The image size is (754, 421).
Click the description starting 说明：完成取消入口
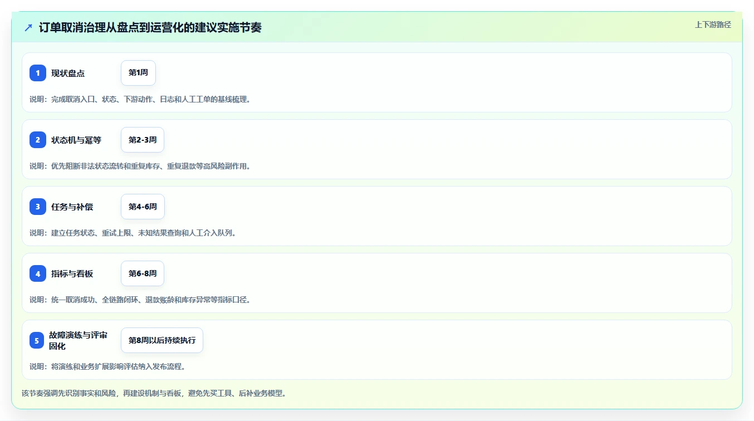pyautogui.click(x=140, y=99)
